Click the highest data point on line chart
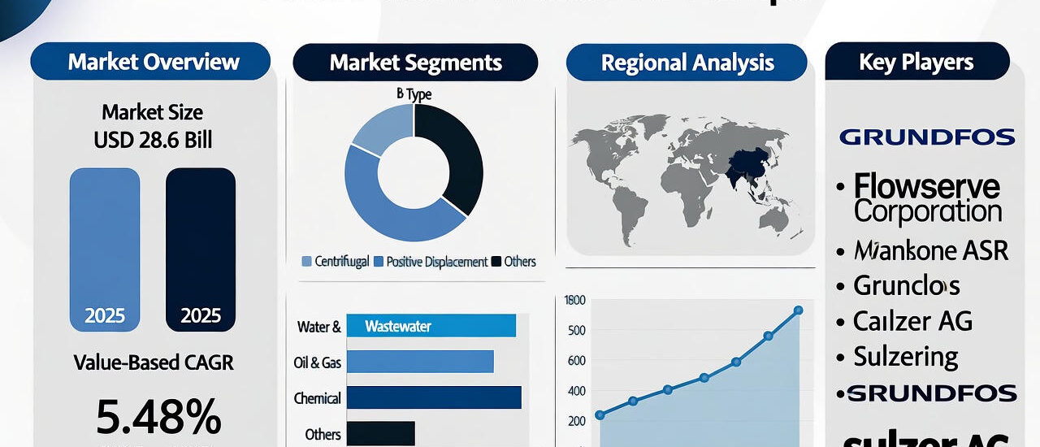Viewport: 1040px width, 447px height. (x=798, y=310)
